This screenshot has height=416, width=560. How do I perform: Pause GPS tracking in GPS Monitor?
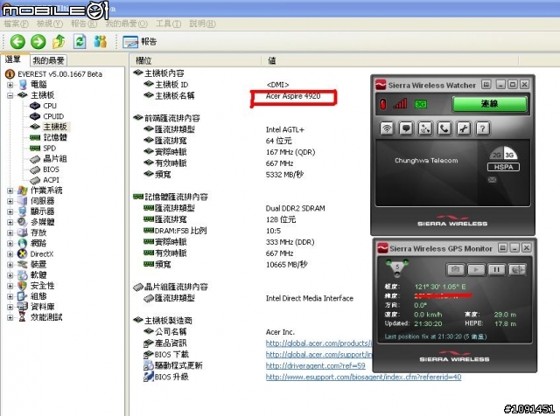(496, 270)
